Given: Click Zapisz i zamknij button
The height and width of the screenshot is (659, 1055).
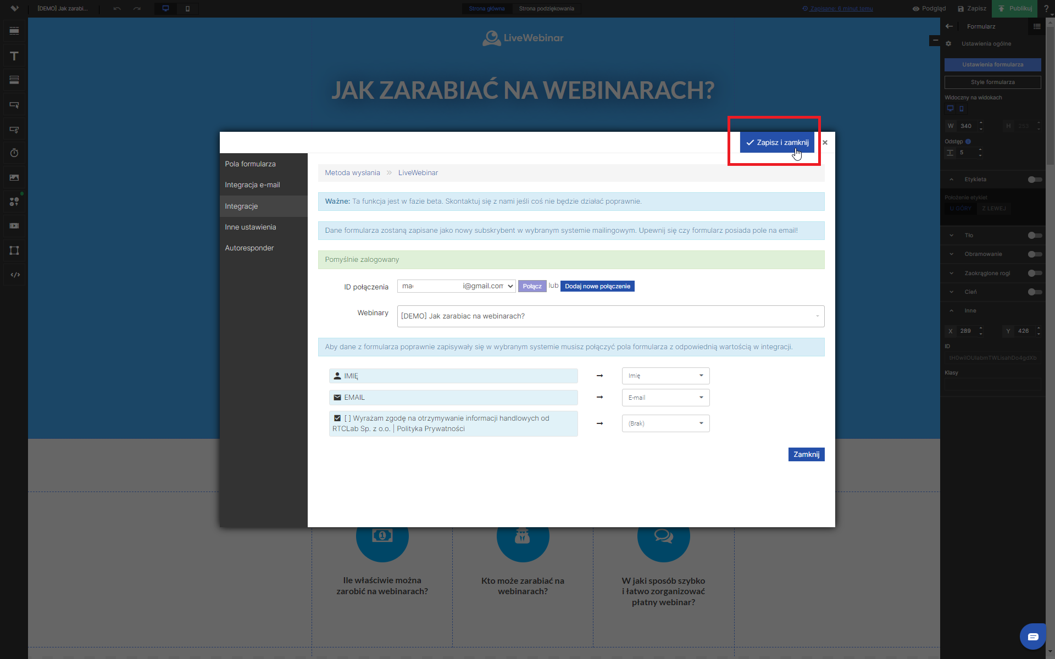Looking at the screenshot, I should tap(777, 142).
